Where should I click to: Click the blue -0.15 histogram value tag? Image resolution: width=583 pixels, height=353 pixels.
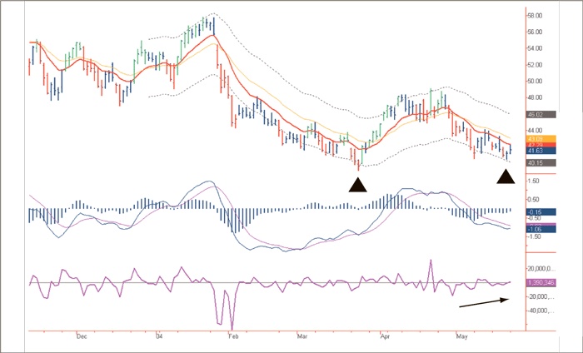[539, 212]
